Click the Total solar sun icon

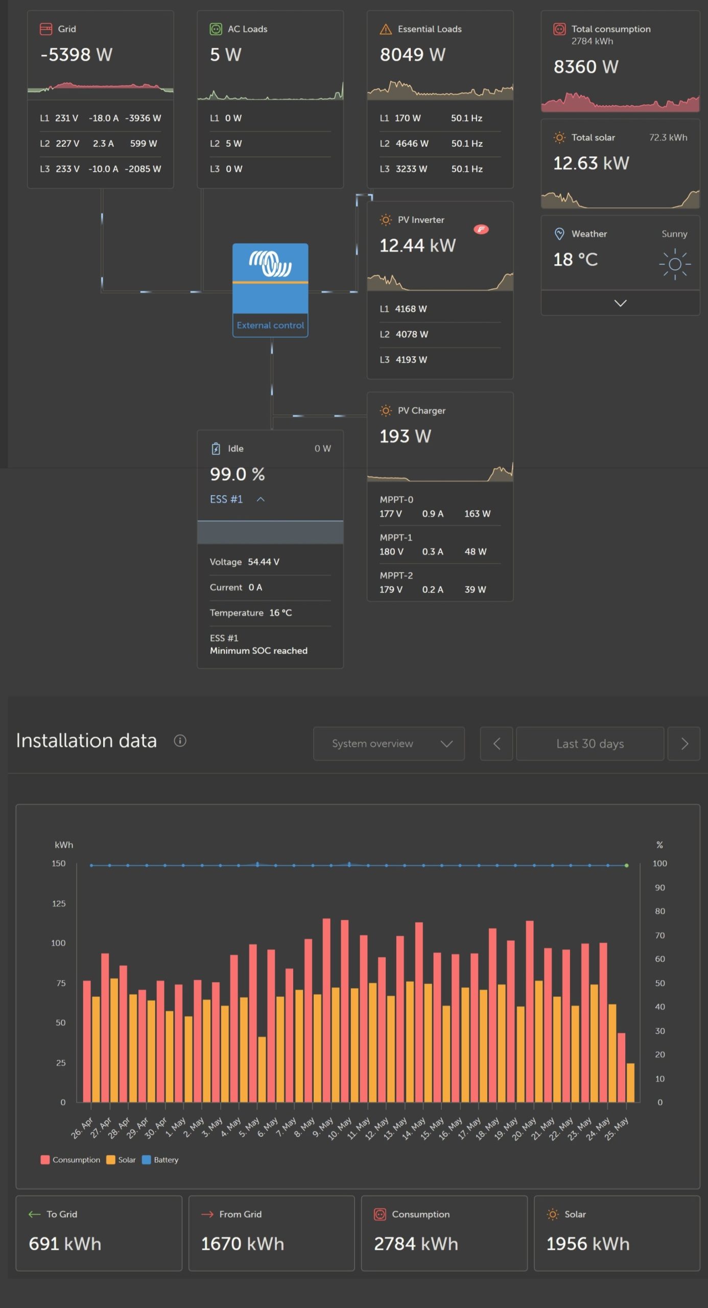coord(559,137)
